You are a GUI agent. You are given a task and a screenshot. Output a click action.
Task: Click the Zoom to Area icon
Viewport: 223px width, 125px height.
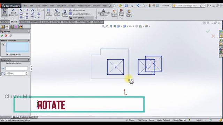[x=107, y=26]
